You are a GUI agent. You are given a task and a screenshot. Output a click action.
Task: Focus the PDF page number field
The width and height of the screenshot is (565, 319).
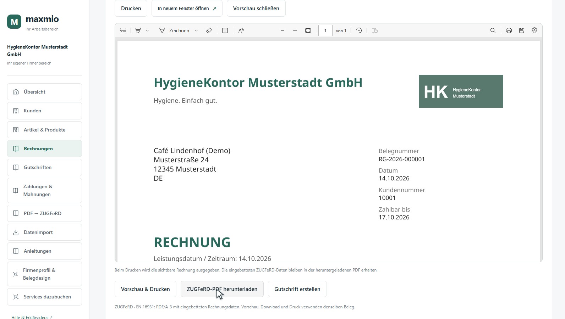coord(325,30)
